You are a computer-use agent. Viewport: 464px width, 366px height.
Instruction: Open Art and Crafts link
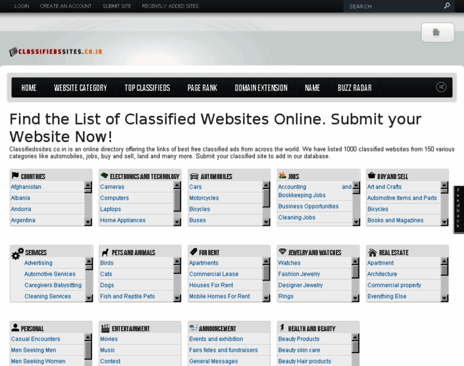[385, 187]
